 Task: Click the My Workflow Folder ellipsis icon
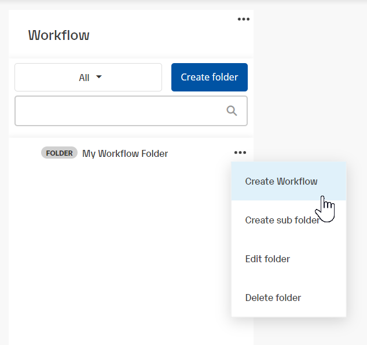[240, 153]
